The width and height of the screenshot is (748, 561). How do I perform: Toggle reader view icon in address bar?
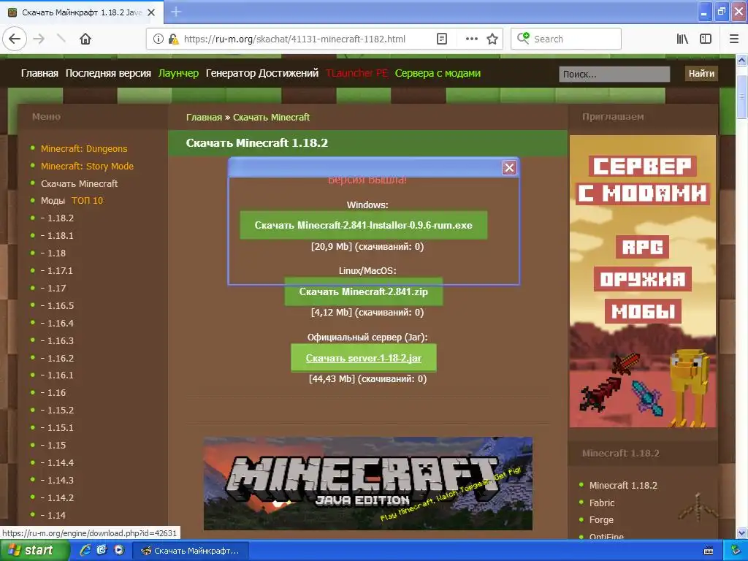(442, 39)
